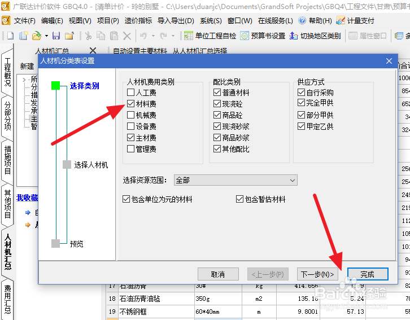Toggle the 主材费 checkbox
Image resolution: width=410 pixels, height=320 pixels.
coord(131,138)
